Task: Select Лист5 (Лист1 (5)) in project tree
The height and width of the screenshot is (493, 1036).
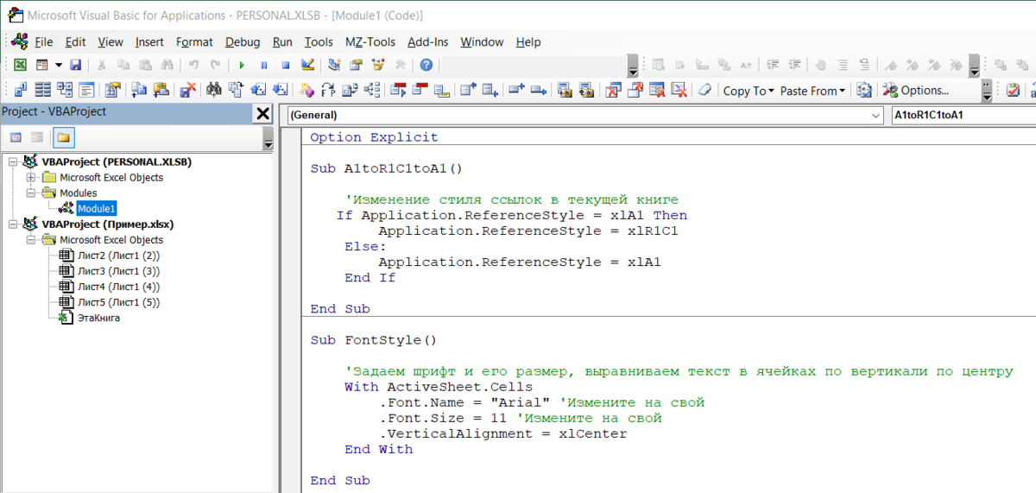Action: (x=118, y=302)
